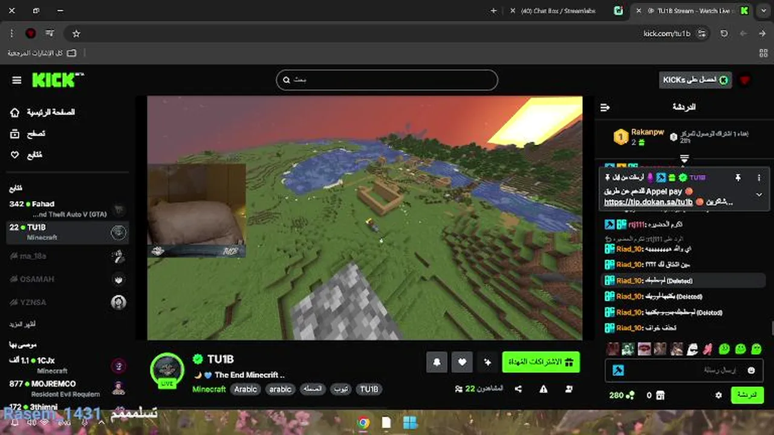The height and width of the screenshot is (435, 774).
Task: Select Riad_10's last chat message
Action: [x=683, y=328]
